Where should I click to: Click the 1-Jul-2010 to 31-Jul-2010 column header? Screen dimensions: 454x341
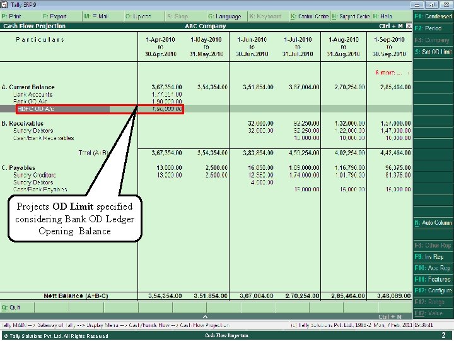[x=298, y=47]
